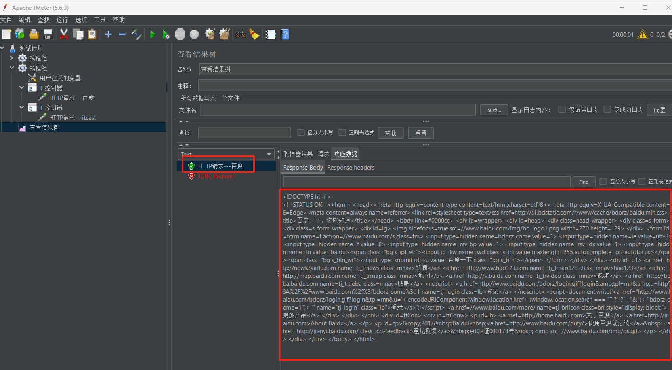Click the Help question mark icon
The image size is (672, 370).
click(x=285, y=34)
